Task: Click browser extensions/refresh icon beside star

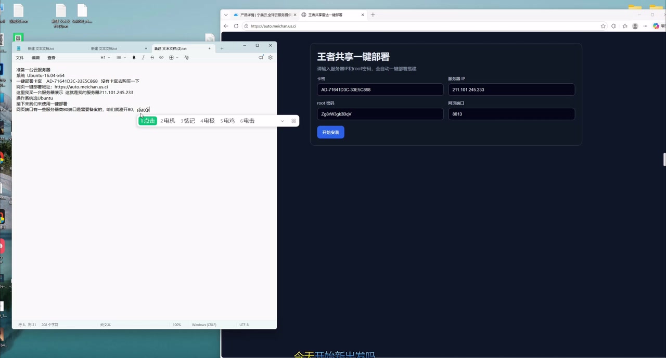Action: pos(613,26)
